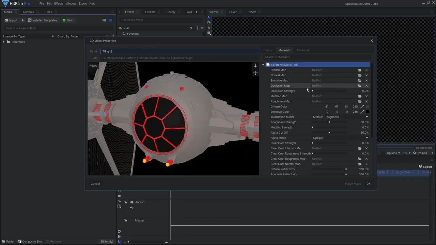The image size is (436, 245).
Task: Click timeline settings gear icon
Action: pos(119,231)
